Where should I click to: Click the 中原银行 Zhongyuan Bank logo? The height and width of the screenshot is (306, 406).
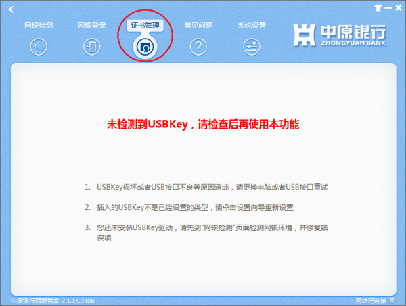(340, 35)
